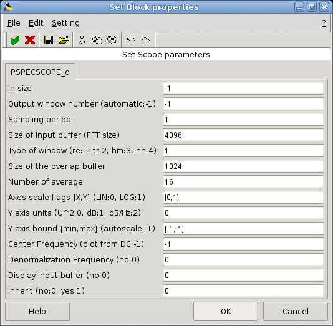Click the paste clipboard icon
Image resolution: width=333 pixels, height=326 pixels.
point(112,40)
